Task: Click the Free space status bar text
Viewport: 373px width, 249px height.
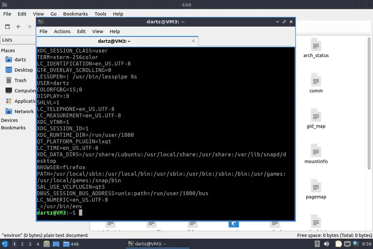Action: click(334, 235)
